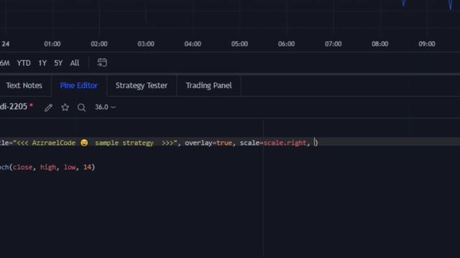Select the 6M time range
Image resolution: width=460 pixels, height=258 pixels.
pyautogui.click(x=5, y=63)
